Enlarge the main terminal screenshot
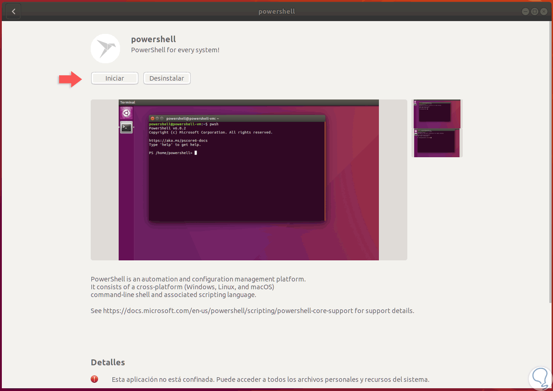Image resolution: width=553 pixels, height=391 pixels. 249,180
